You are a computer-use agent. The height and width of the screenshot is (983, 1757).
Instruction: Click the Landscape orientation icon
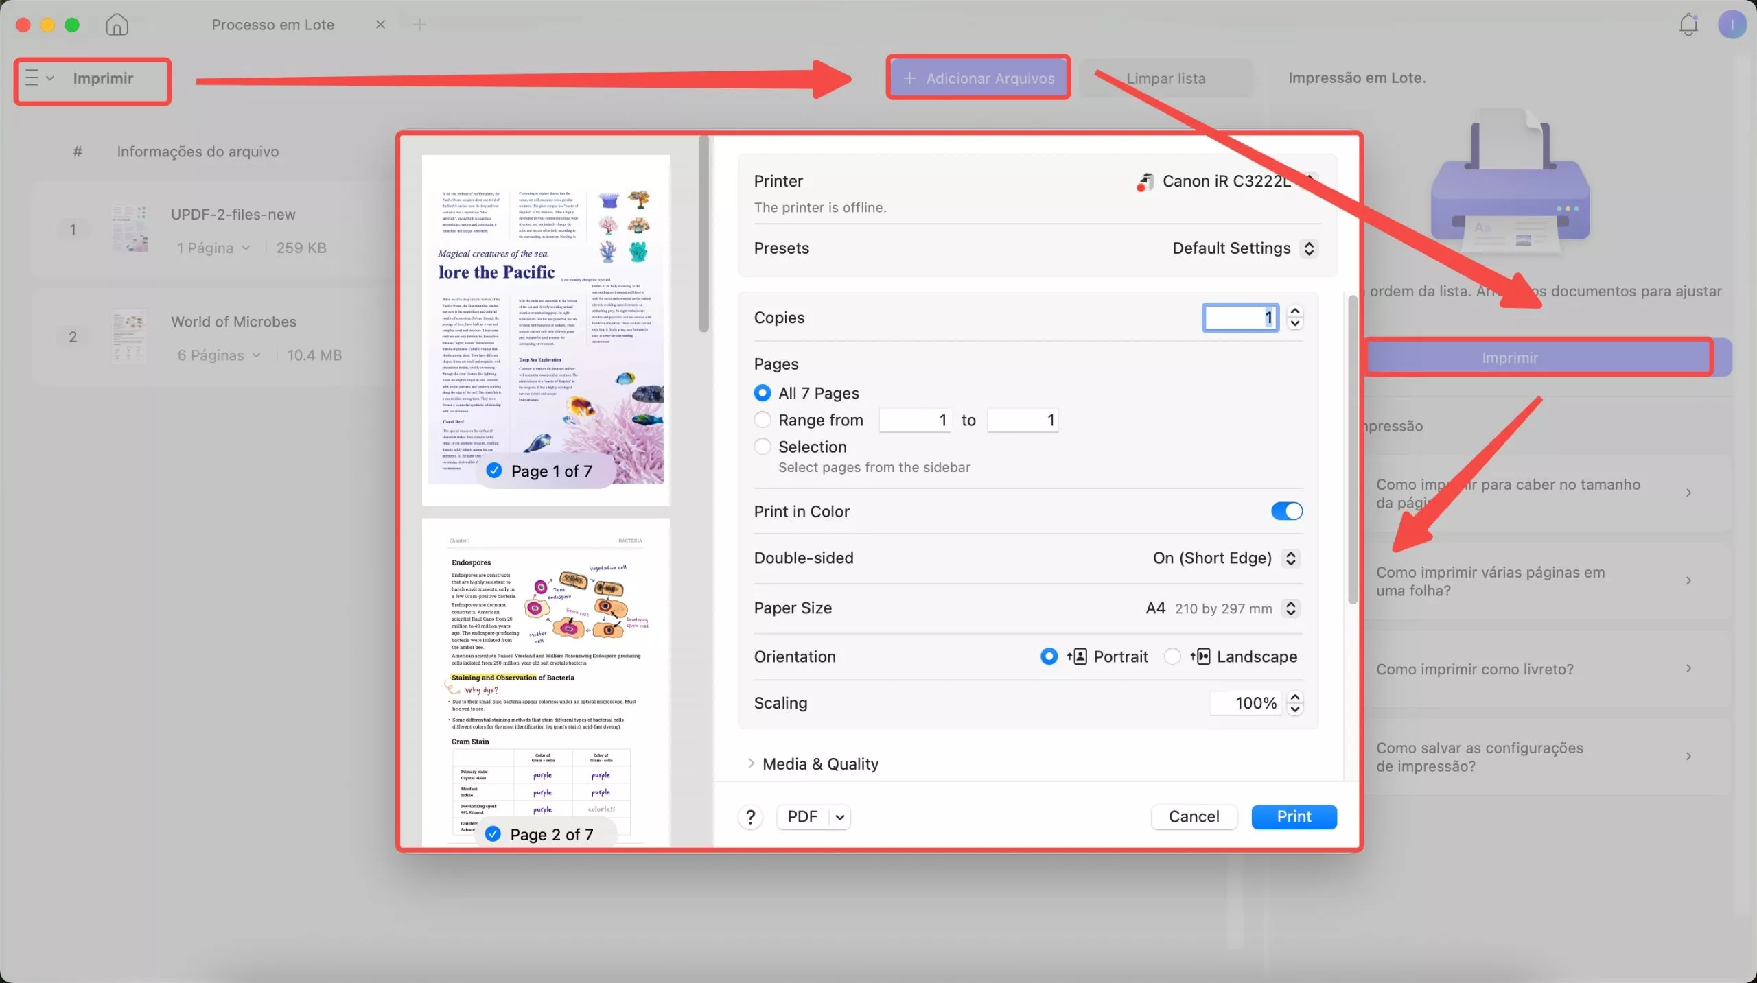pos(1200,656)
